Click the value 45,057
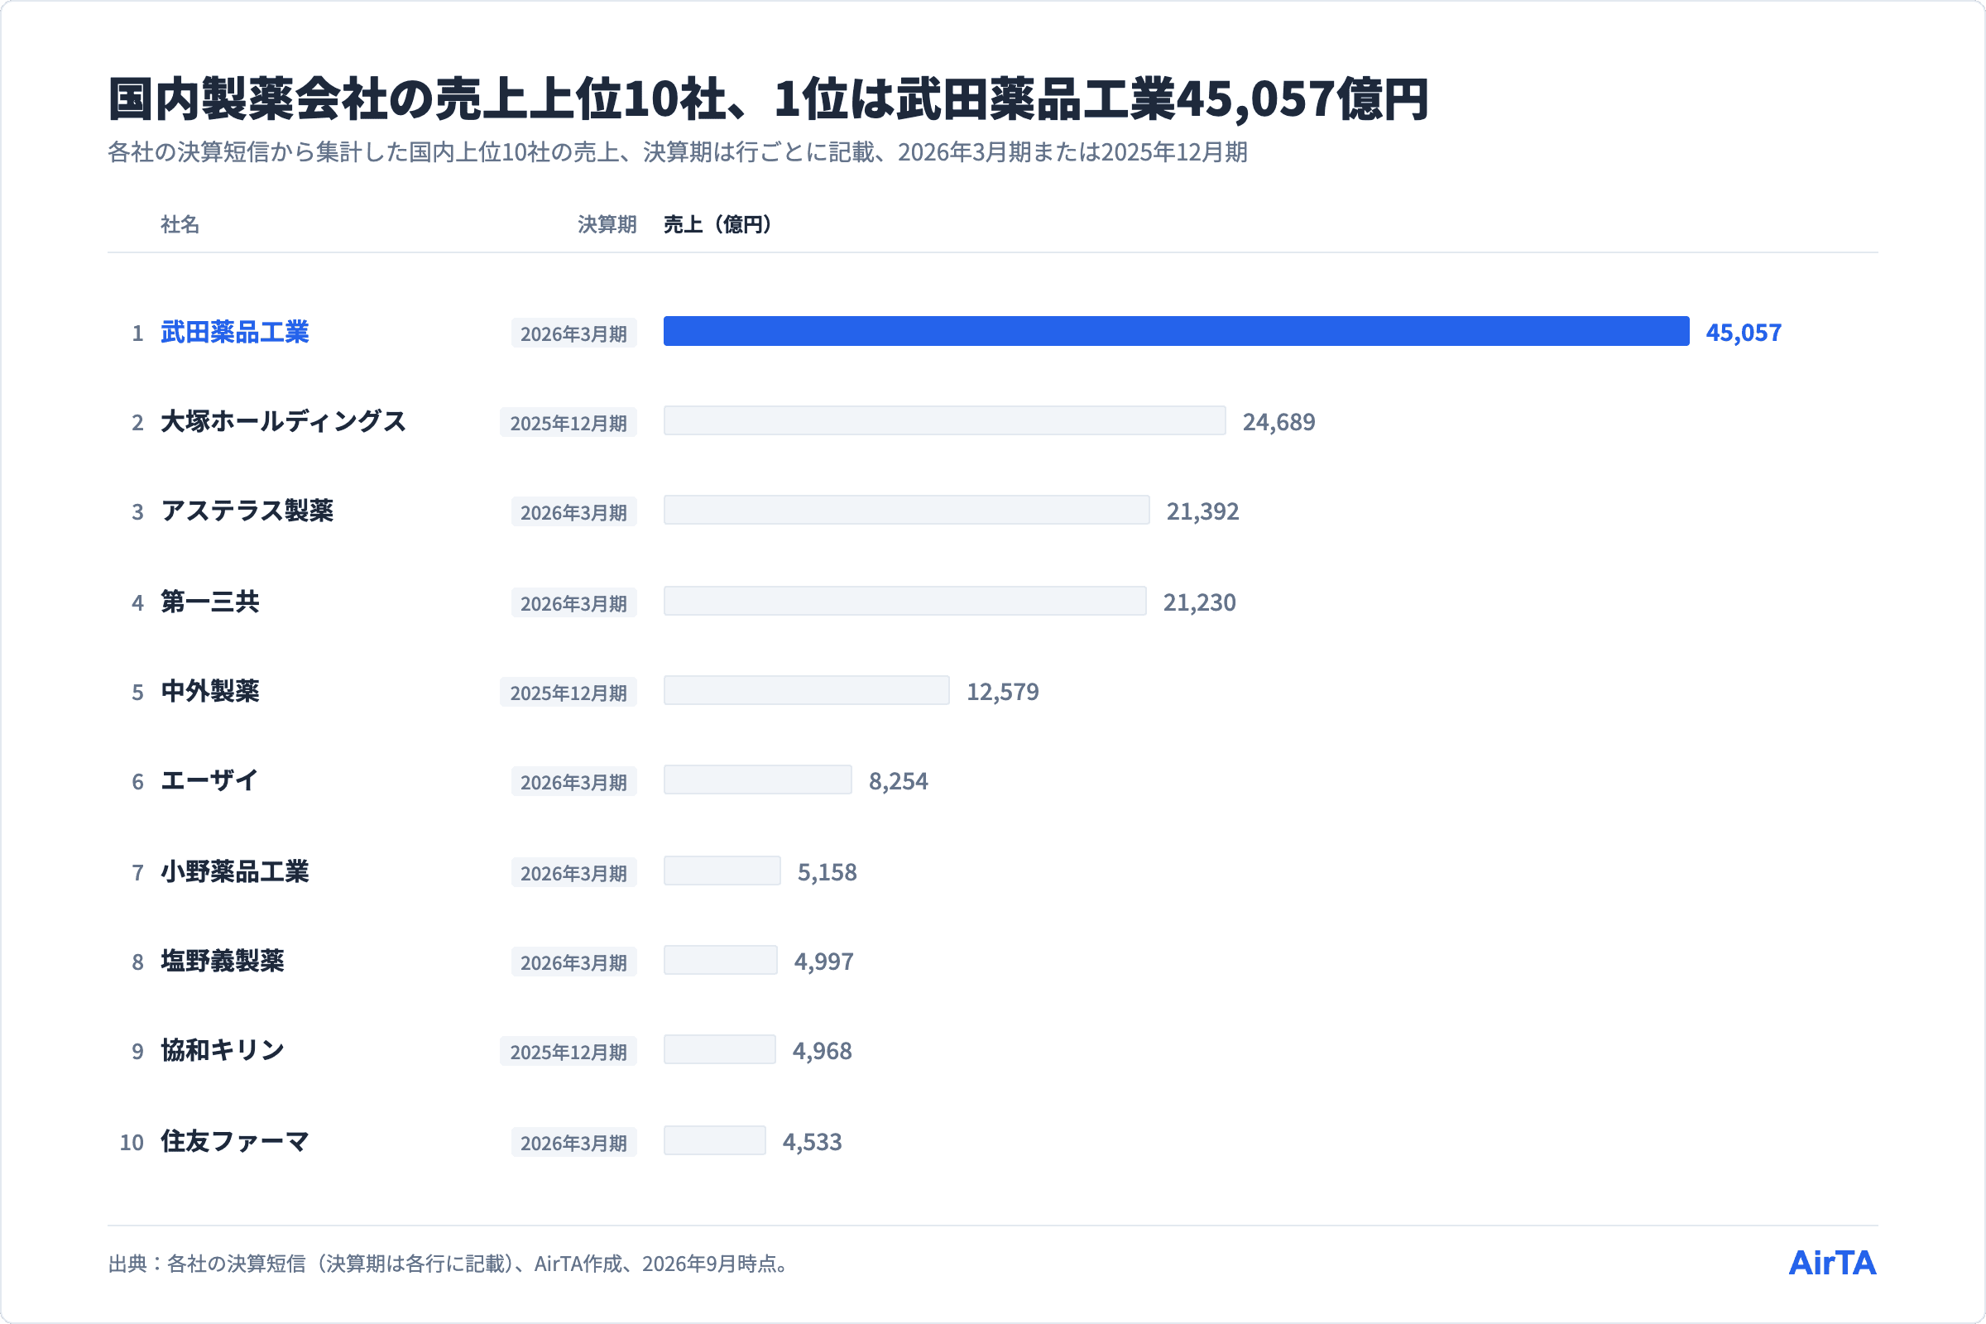Viewport: 1986px width, 1324px height. (x=1744, y=333)
